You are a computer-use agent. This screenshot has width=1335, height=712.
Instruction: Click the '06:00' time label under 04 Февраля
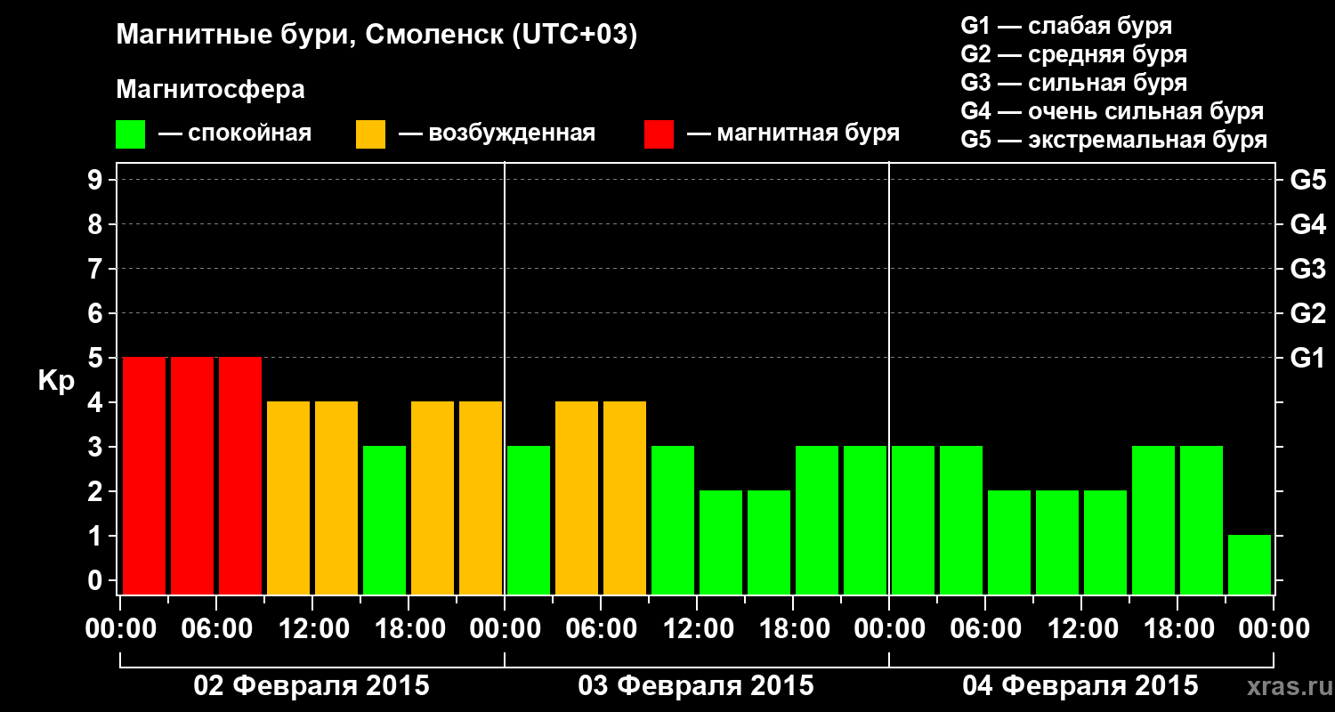(x=985, y=629)
